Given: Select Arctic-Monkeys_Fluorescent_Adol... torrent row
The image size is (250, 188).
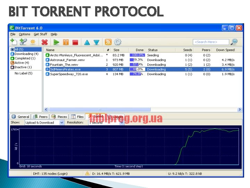Looking at the screenshot, I should [x=143, y=55].
